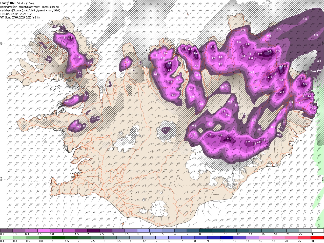
Task: Click the '0.1' label in the rain legend
Action: click(x=2, y=241)
